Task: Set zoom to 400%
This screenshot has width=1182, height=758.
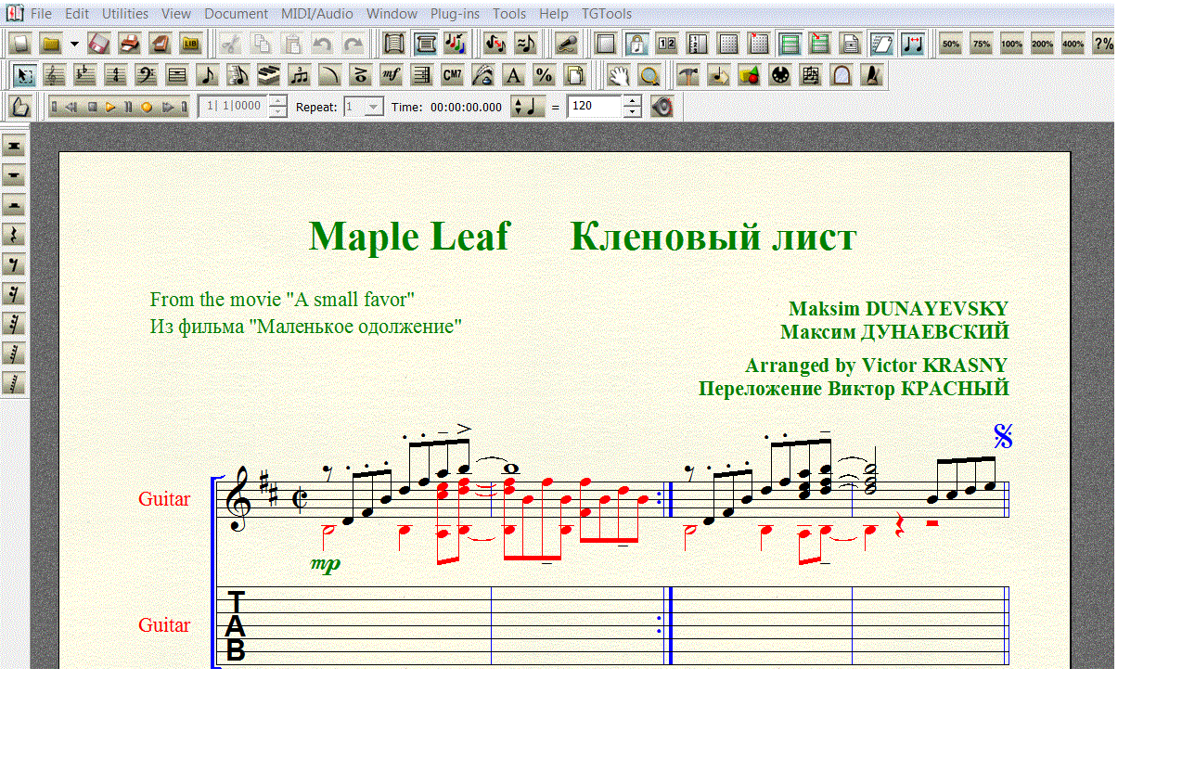Action: coord(1073,44)
